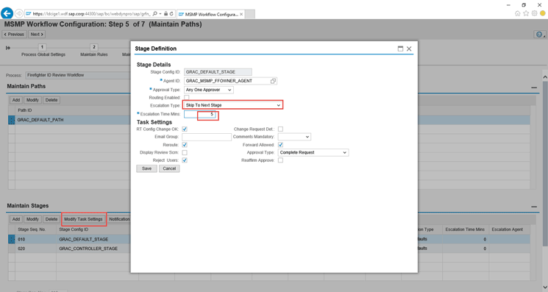Close the MSMP Workflow Configuration browser tab
Screen dimensions: 548x292
[x=241, y=14]
